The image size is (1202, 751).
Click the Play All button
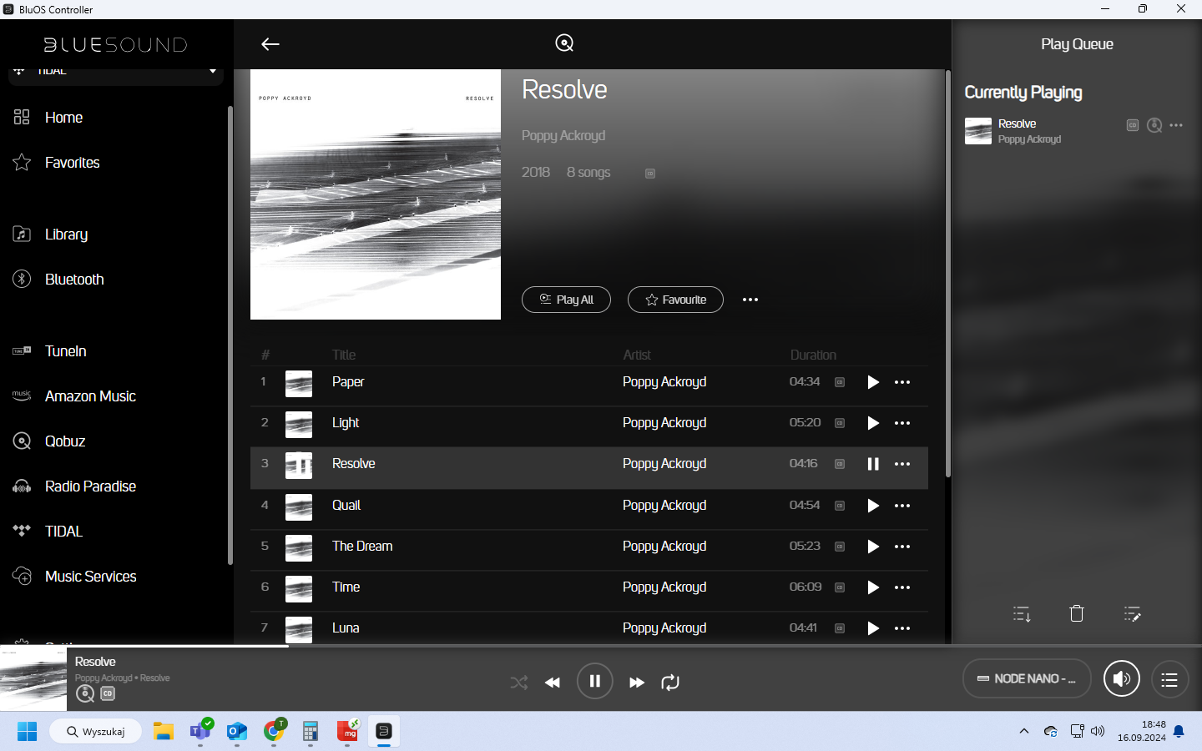coord(566,300)
